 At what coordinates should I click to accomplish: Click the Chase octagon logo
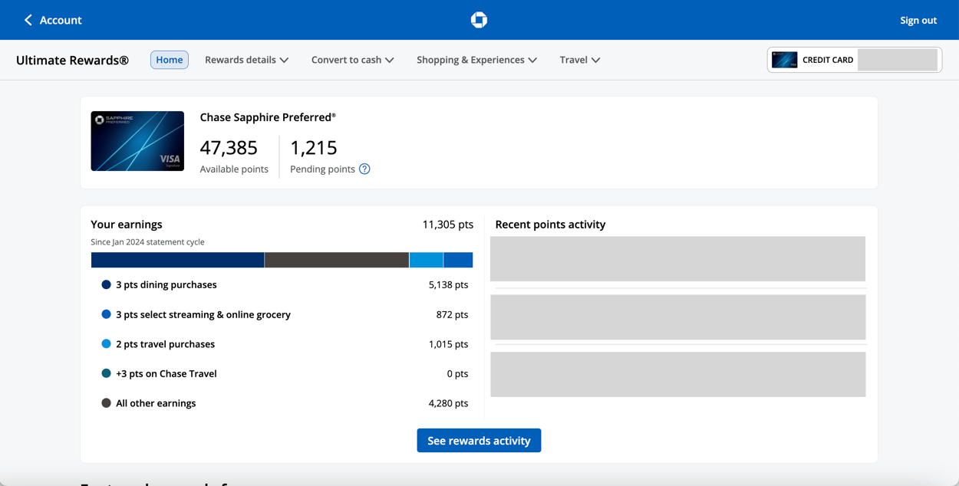click(479, 20)
